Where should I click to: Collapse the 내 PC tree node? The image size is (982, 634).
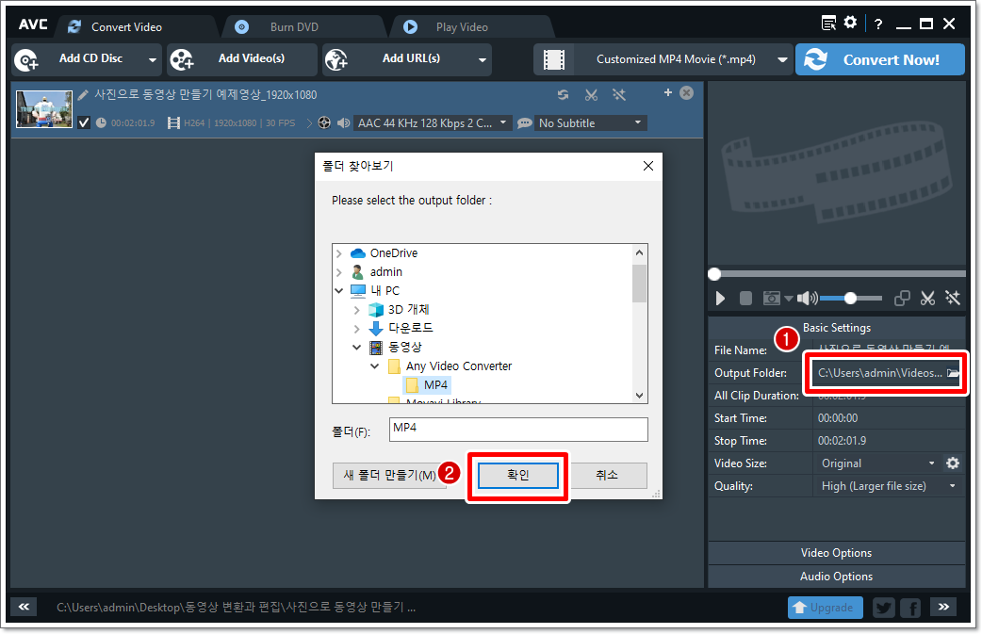coord(339,290)
